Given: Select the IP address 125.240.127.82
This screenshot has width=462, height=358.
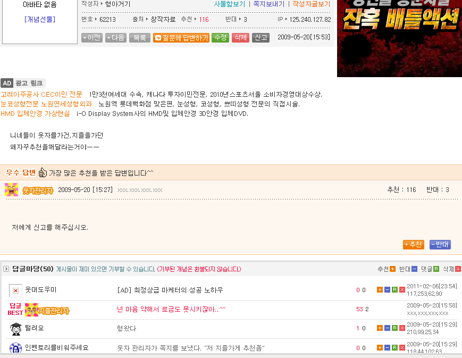Looking at the screenshot, I should (310, 20).
